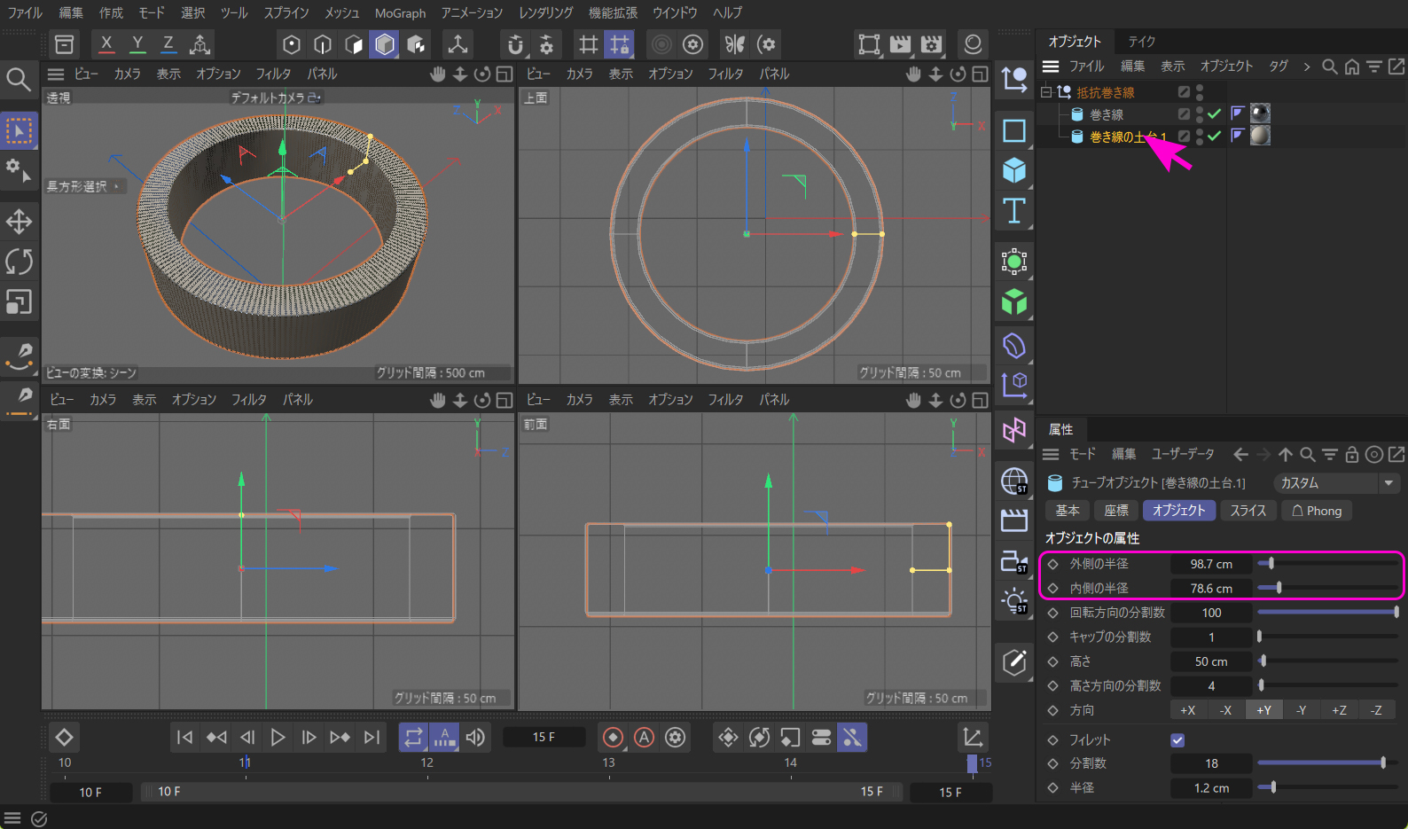1408x829 pixels.
Task: Add a Cube primitive from the palette
Action: 1013,170
